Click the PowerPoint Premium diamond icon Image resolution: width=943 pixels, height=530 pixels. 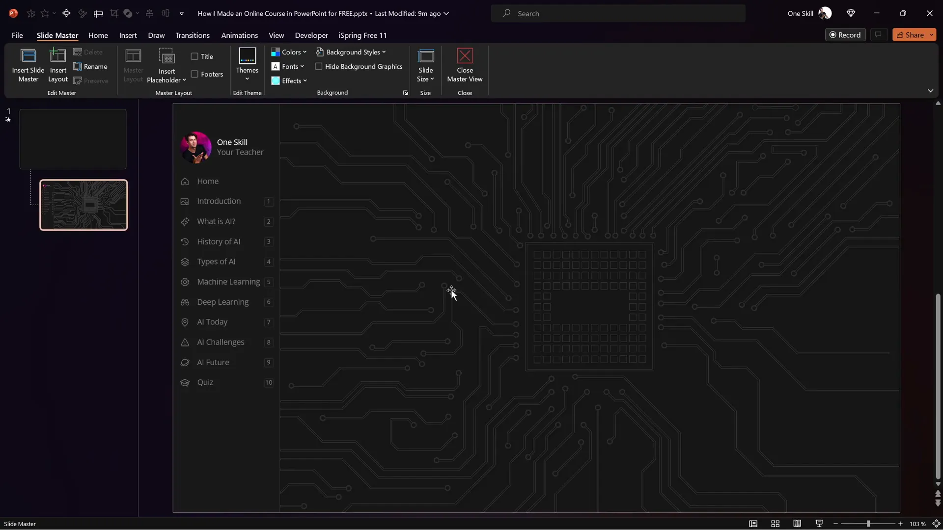(x=851, y=13)
